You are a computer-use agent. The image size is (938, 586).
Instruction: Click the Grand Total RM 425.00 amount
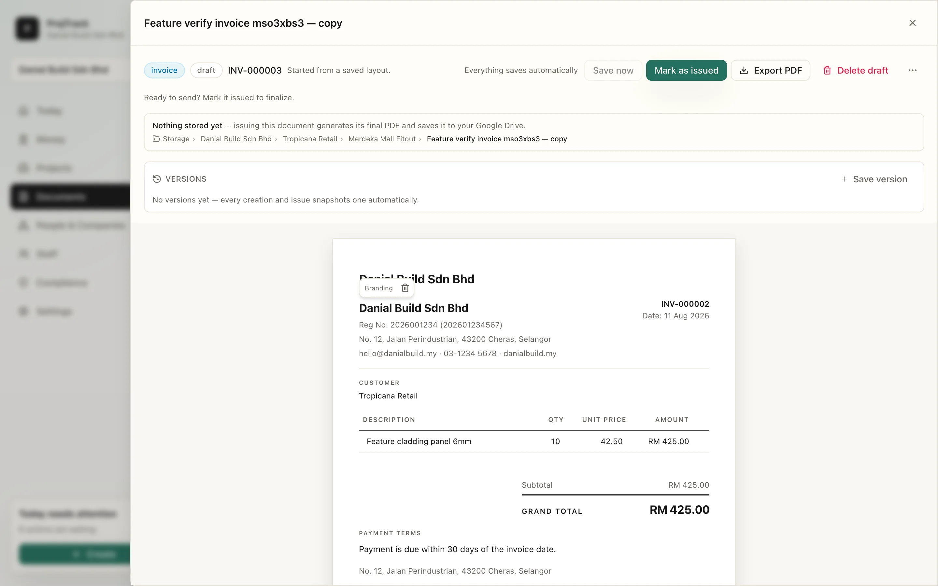679,509
